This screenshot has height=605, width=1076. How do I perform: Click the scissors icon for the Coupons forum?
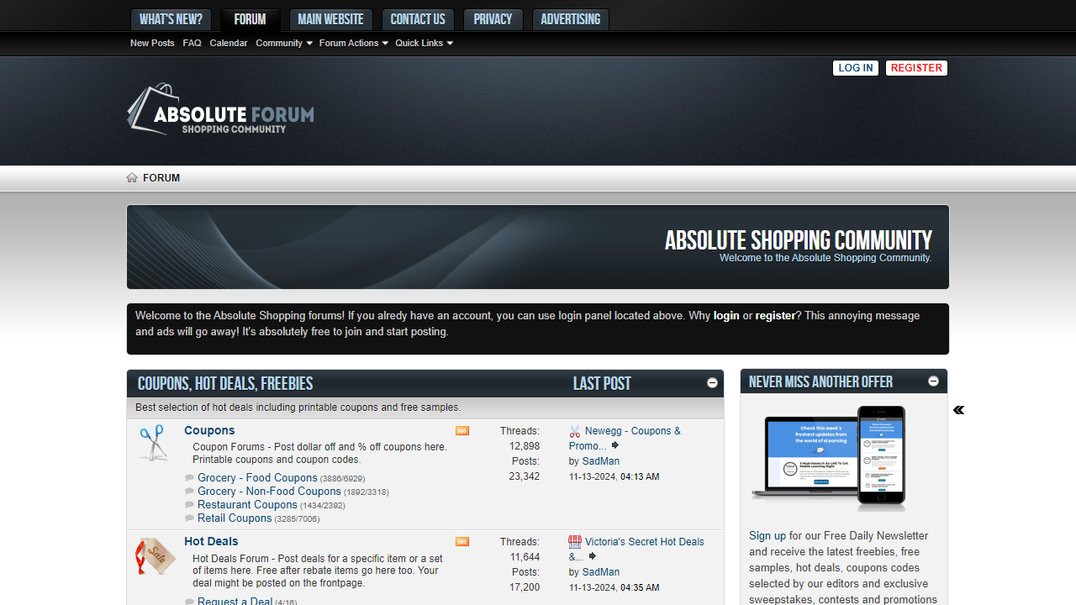click(x=154, y=442)
